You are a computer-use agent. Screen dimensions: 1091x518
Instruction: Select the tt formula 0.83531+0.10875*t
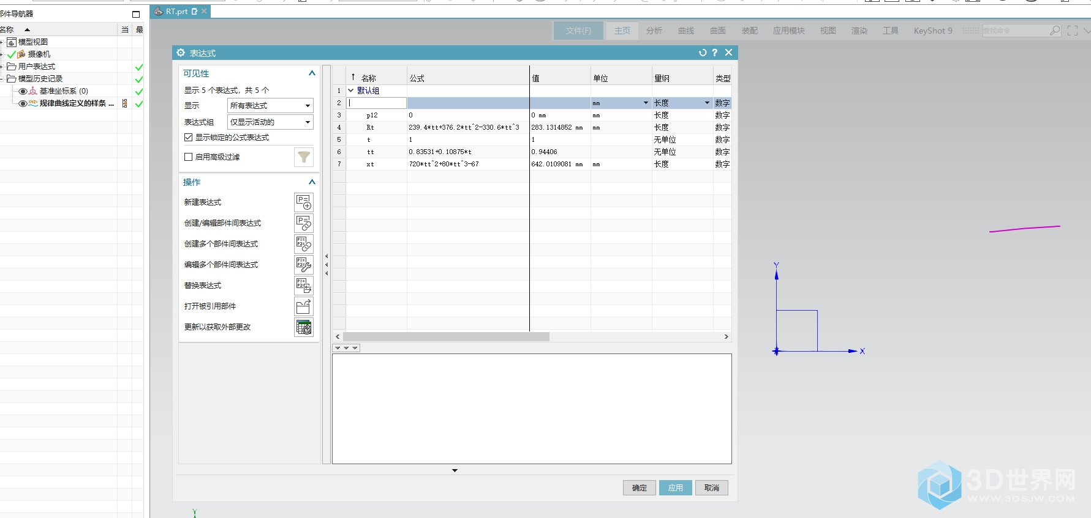[x=468, y=152]
